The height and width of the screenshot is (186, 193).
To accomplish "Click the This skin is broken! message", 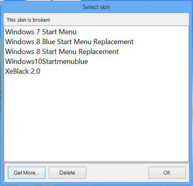I will point(28,20).
